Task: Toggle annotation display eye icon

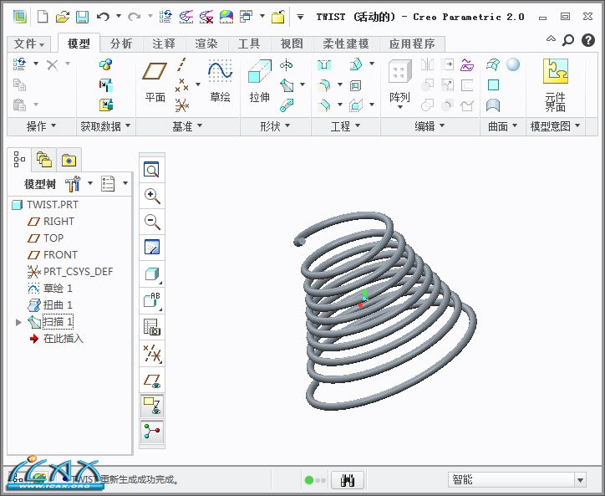Action: point(152,407)
